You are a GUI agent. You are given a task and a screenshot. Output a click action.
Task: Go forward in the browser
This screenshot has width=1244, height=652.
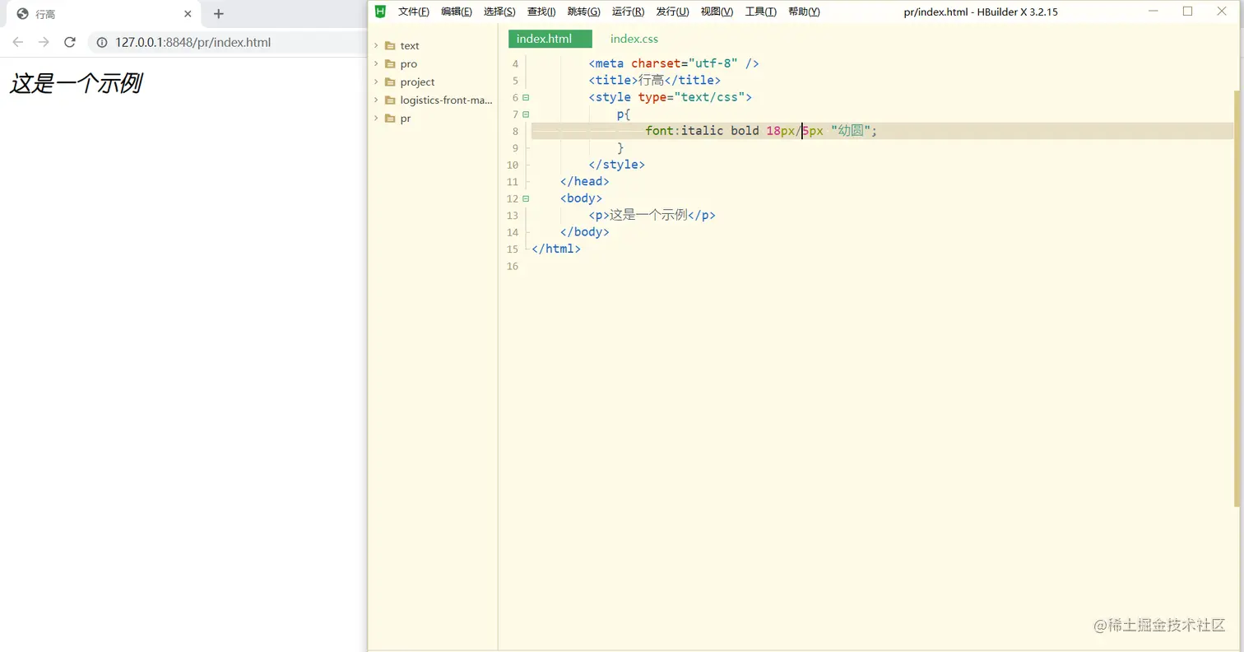(44, 42)
